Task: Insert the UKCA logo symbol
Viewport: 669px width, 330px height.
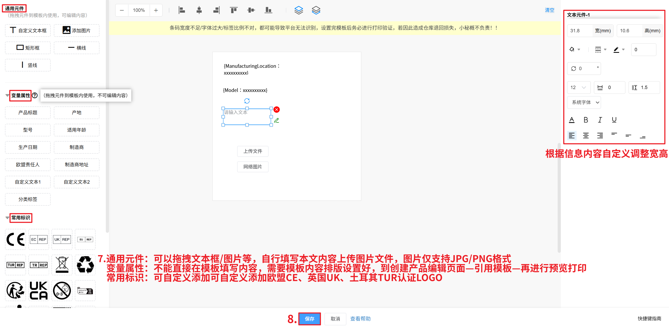Action: coord(39,291)
